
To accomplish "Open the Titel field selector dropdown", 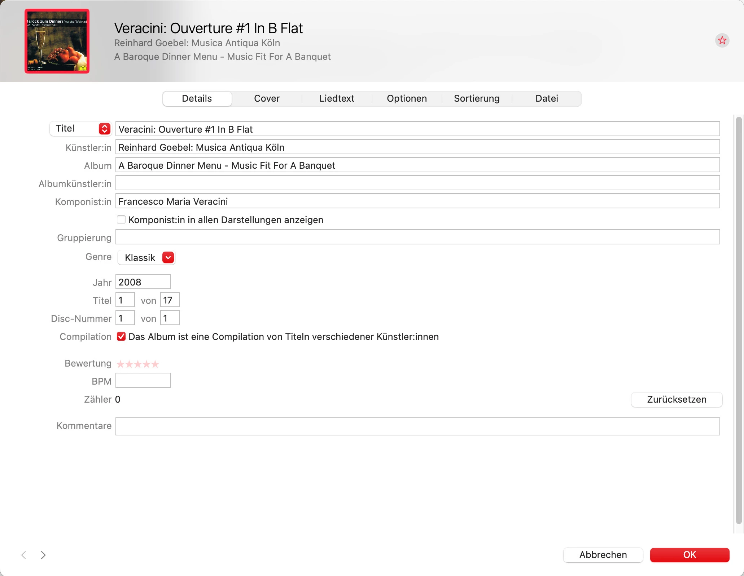I will click(x=104, y=129).
